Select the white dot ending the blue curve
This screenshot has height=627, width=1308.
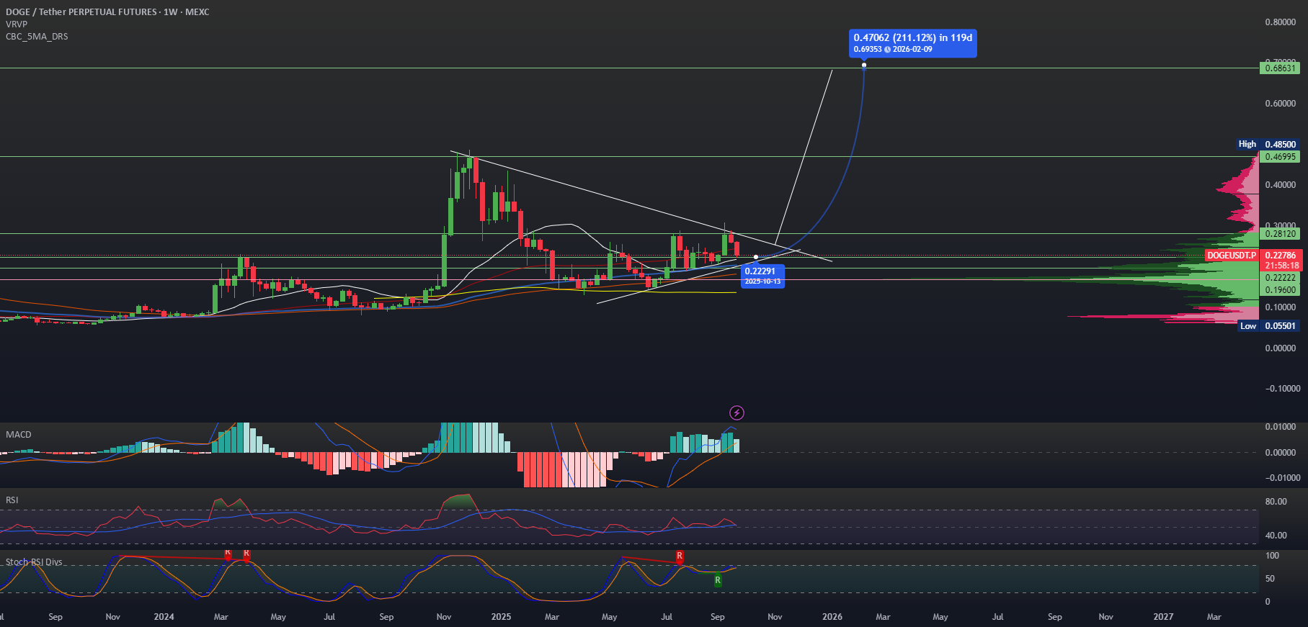click(x=864, y=66)
